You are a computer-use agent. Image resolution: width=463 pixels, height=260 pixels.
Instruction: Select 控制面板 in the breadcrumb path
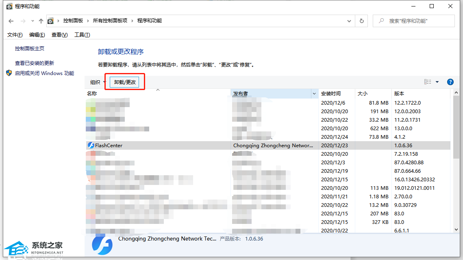coord(73,21)
